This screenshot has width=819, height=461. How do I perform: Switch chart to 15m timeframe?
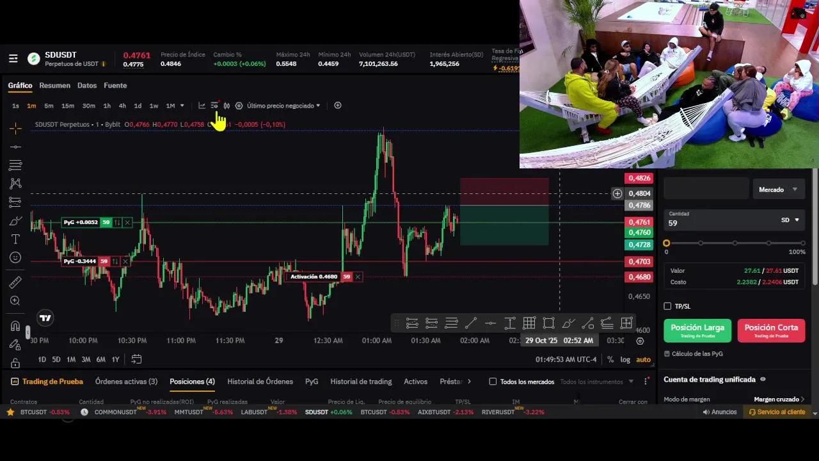coord(68,106)
